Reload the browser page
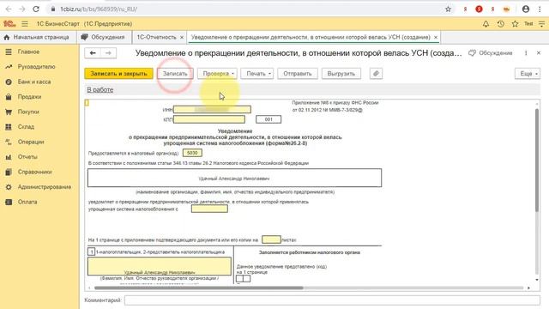Viewport: 549px width, 309px height. coord(36,9)
